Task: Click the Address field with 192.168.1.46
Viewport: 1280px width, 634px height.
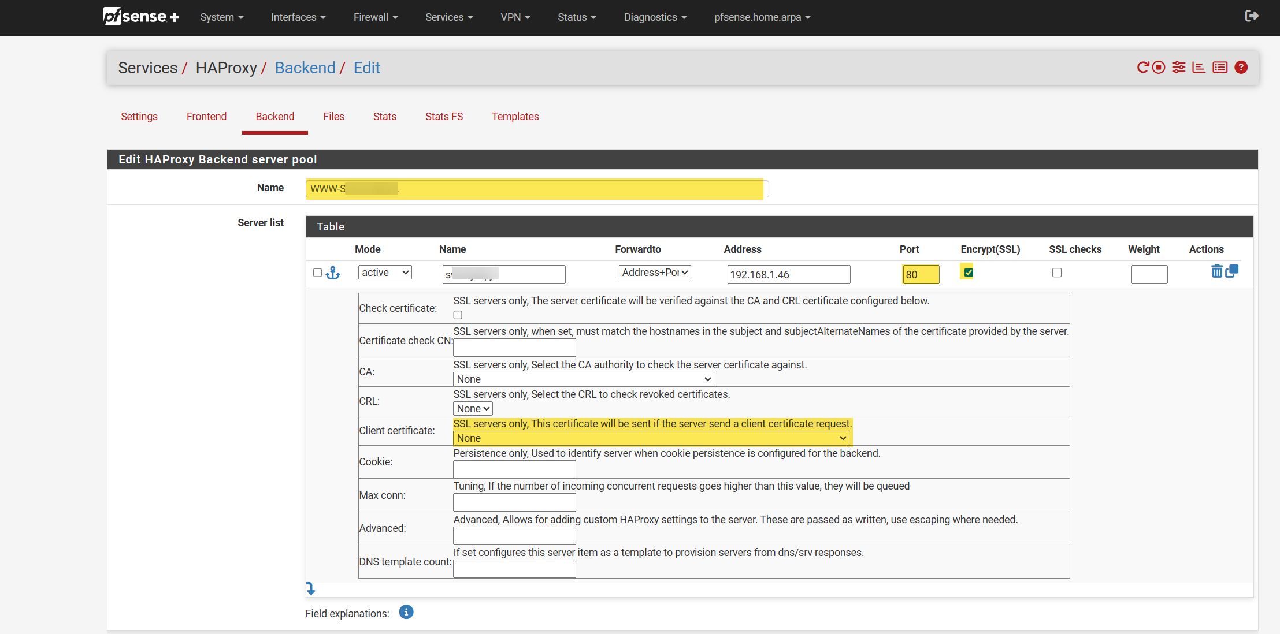Action: (789, 274)
